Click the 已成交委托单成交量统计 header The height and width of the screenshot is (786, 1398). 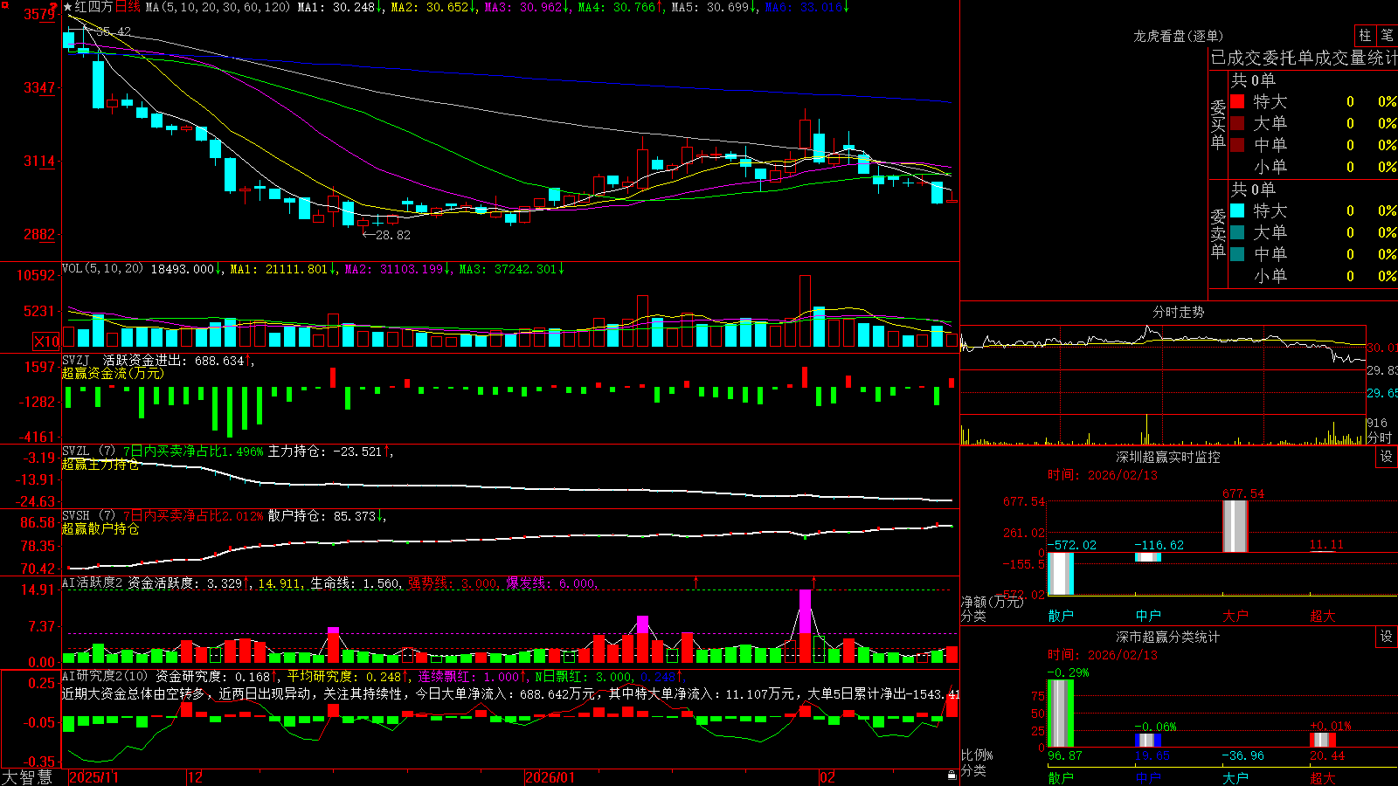point(1304,58)
